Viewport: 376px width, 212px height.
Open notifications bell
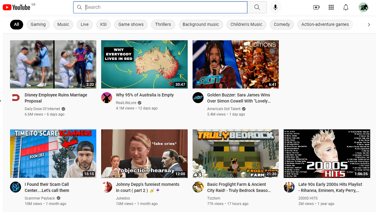pos(346,7)
